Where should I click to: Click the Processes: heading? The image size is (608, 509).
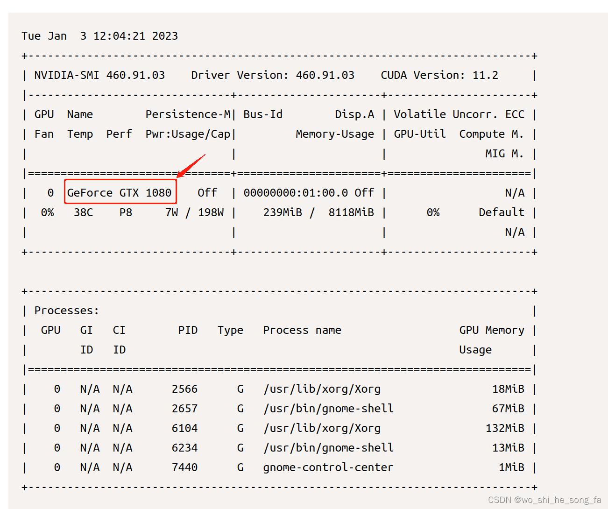(x=66, y=311)
